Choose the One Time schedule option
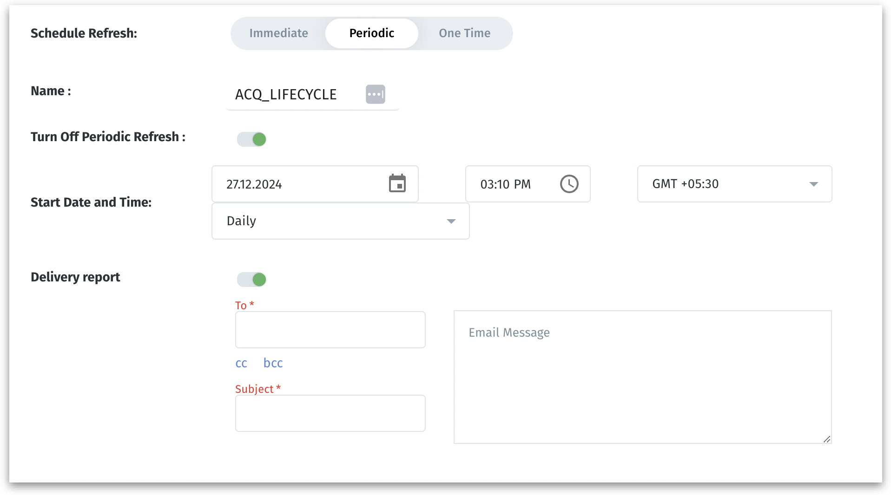Image resolution: width=891 pixels, height=495 pixels. (464, 33)
